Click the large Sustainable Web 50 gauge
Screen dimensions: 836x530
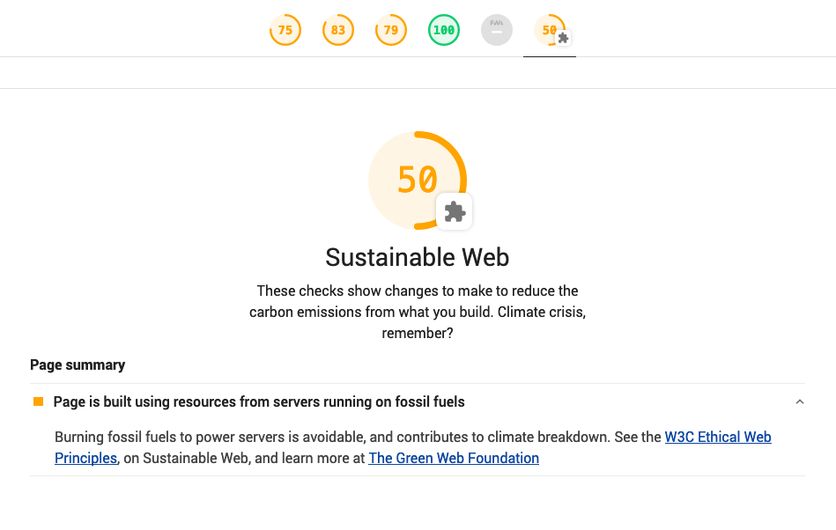coord(418,180)
